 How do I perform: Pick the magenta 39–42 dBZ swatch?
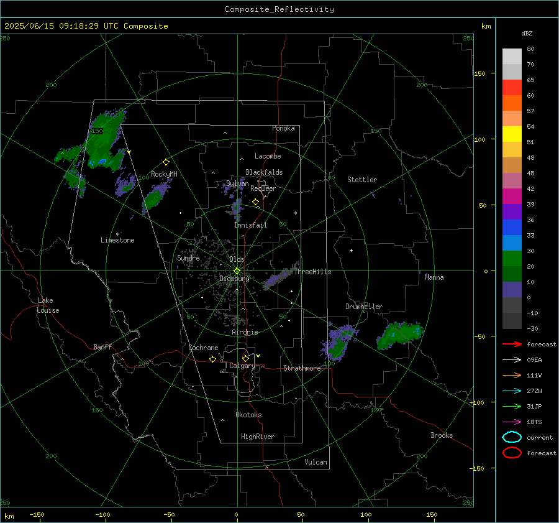click(512, 197)
